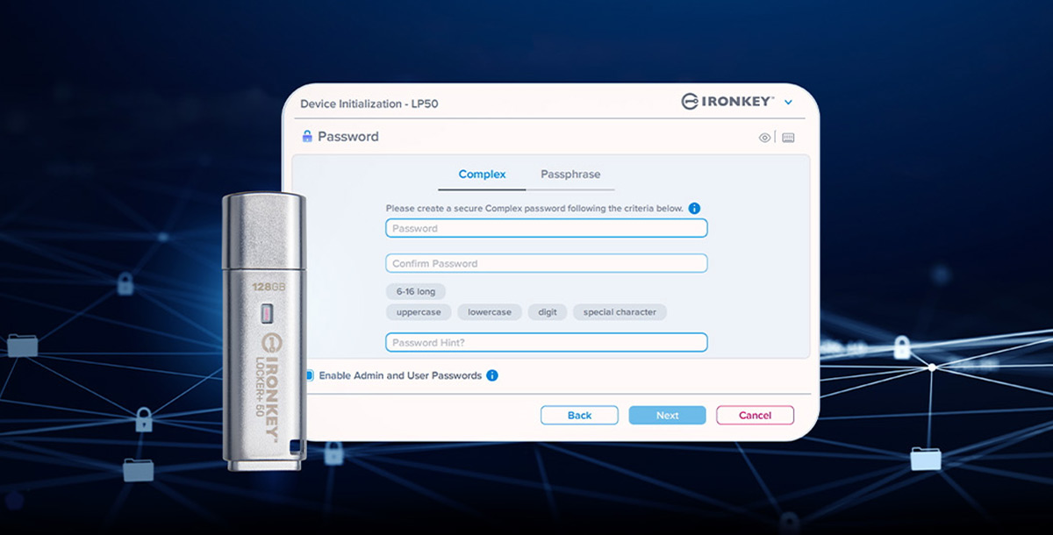Viewport: 1053px width, 535px height.
Task: Click Device Initialization - LP50 title
Action: [369, 103]
